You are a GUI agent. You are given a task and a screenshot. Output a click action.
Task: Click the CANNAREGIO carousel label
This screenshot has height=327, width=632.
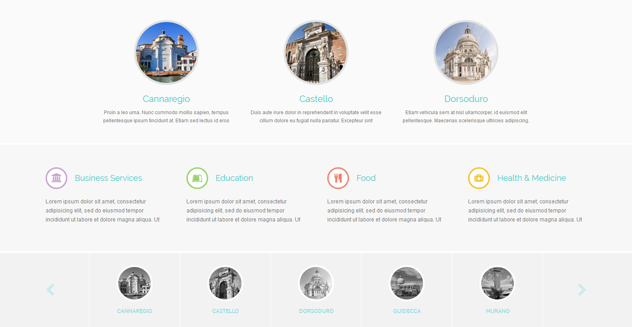click(135, 311)
